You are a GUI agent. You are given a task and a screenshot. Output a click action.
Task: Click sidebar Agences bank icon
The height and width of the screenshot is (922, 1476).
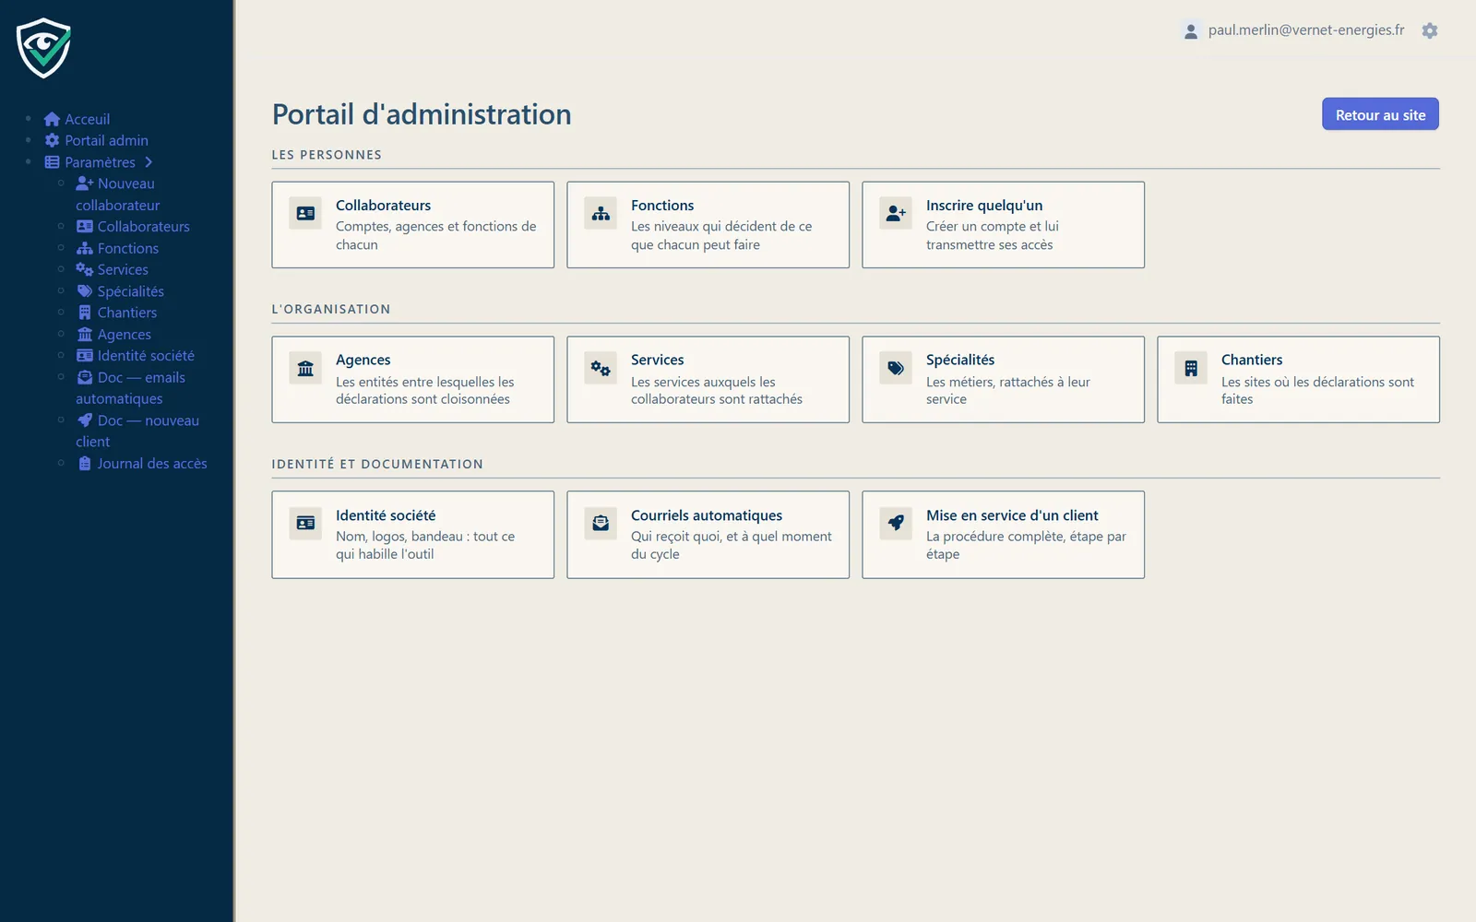[x=85, y=334]
